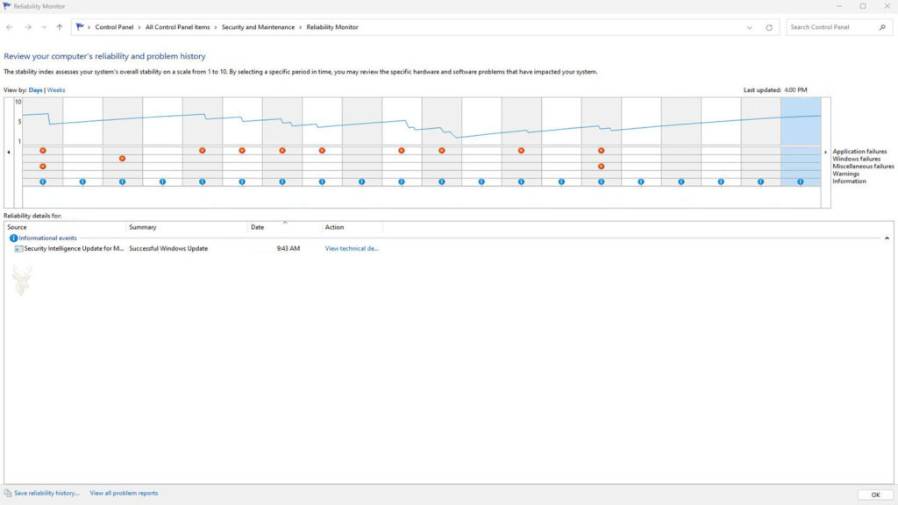898x505 pixels.
Task: Go up one level with Up arrow
Action: click(60, 27)
